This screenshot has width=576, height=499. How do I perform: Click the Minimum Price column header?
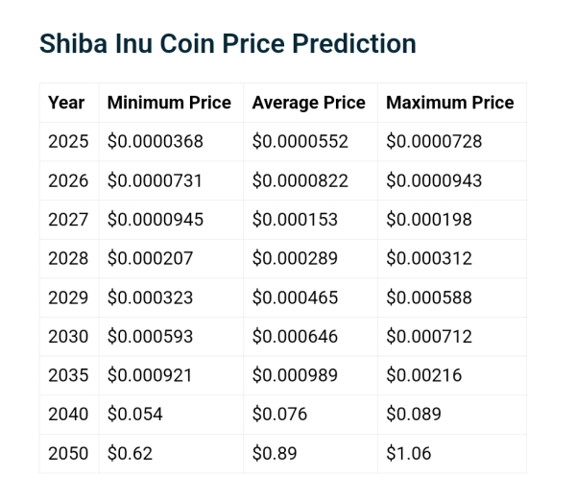point(169,103)
